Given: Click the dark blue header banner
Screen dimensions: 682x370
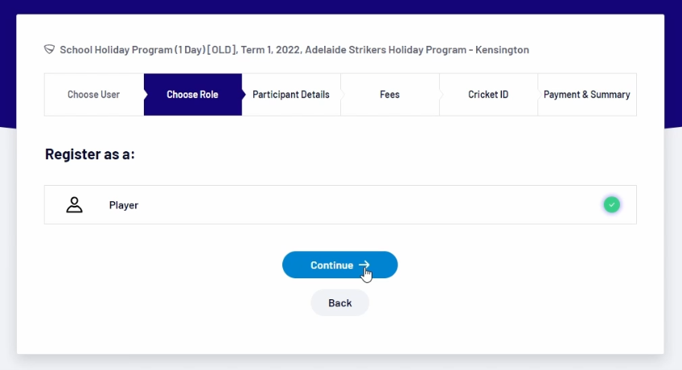Looking at the screenshot, I should pos(341,6).
